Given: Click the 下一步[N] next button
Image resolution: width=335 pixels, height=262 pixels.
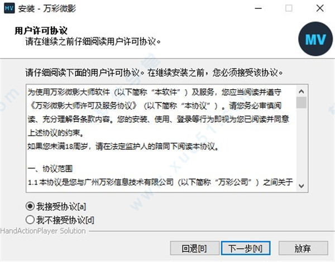Looking at the screenshot, I should click(246, 248).
